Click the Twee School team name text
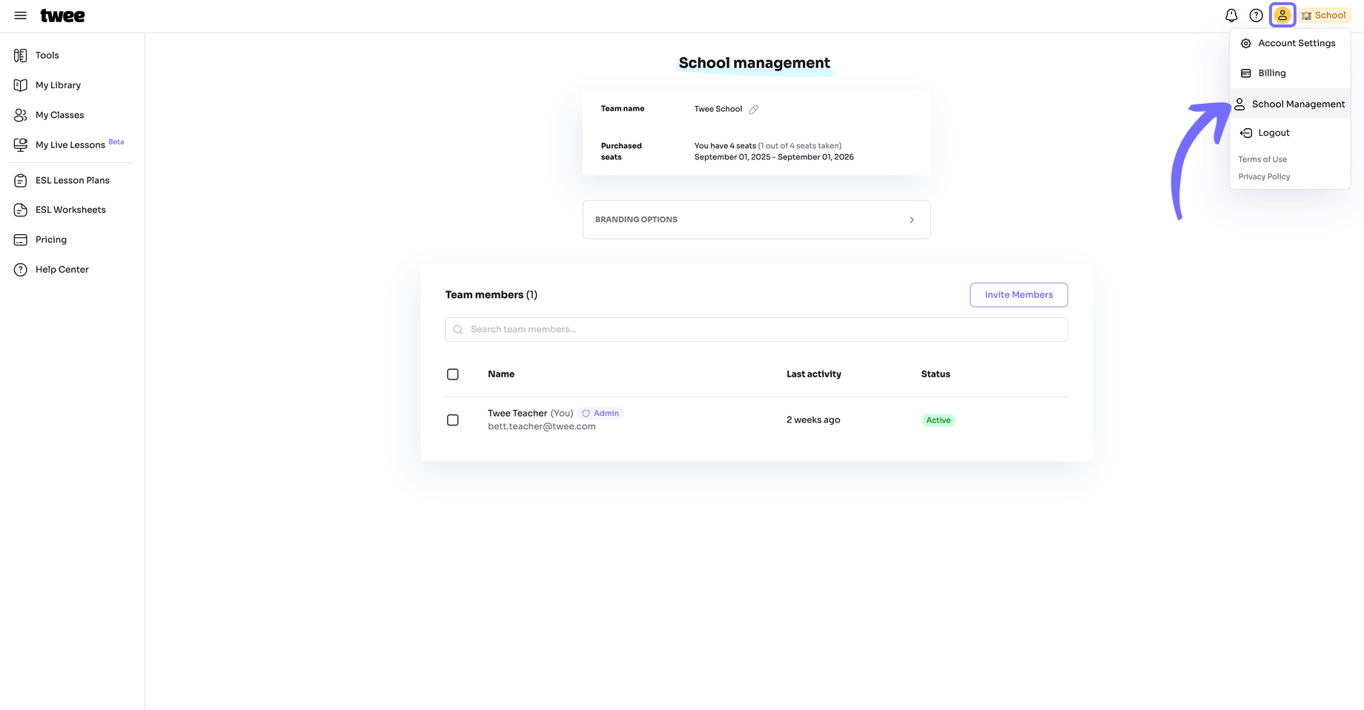This screenshot has height=710, width=1364. tap(718, 109)
